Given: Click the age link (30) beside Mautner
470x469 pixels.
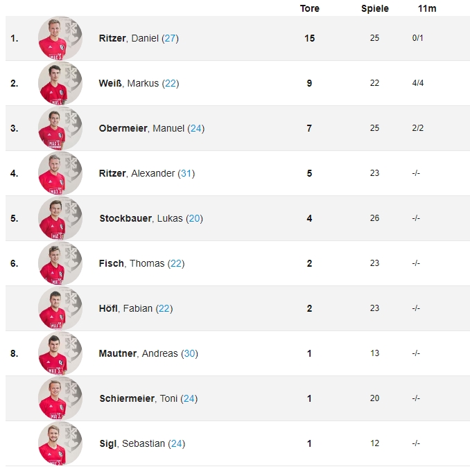Looking at the screenshot, I should tap(189, 353).
